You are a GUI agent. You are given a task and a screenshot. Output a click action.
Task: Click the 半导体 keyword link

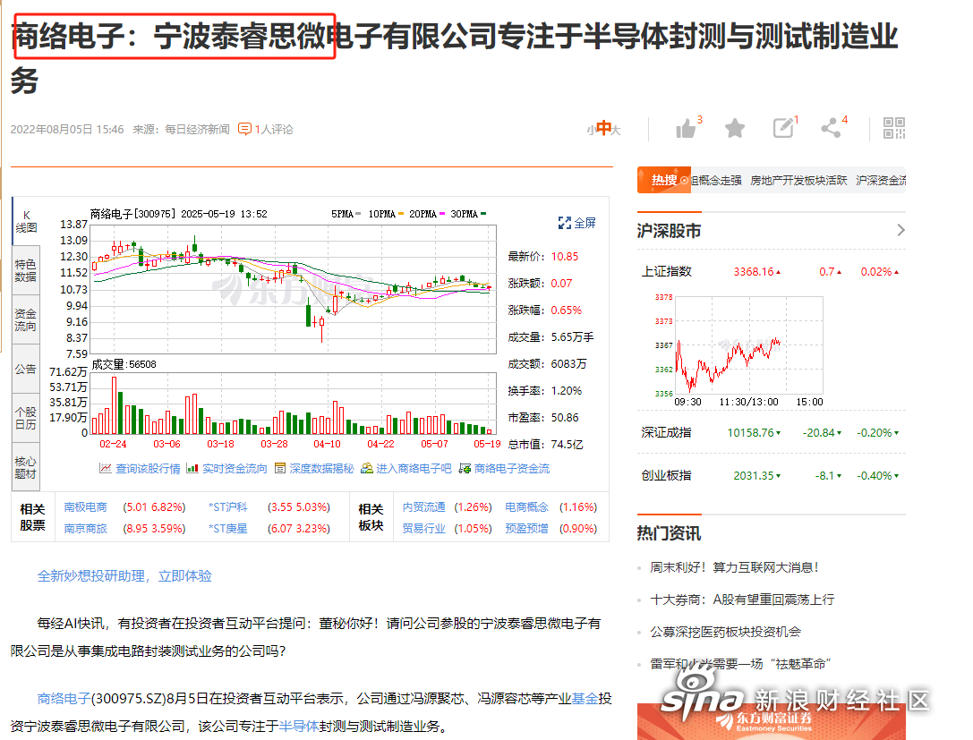click(298, 727)
